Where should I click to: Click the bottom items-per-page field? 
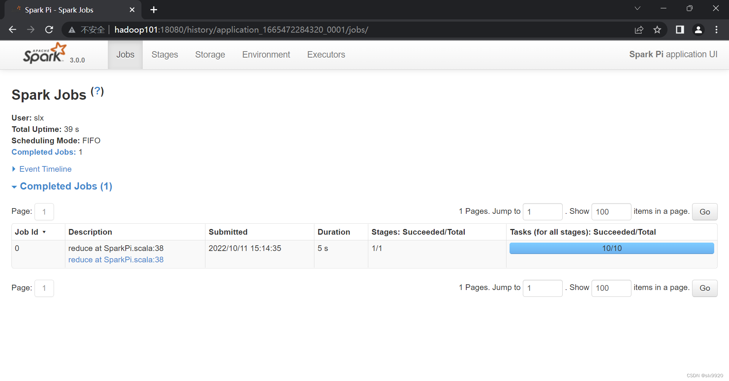coord(611,288)
